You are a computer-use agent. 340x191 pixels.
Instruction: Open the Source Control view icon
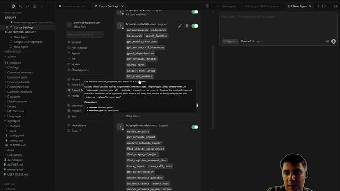28,6
